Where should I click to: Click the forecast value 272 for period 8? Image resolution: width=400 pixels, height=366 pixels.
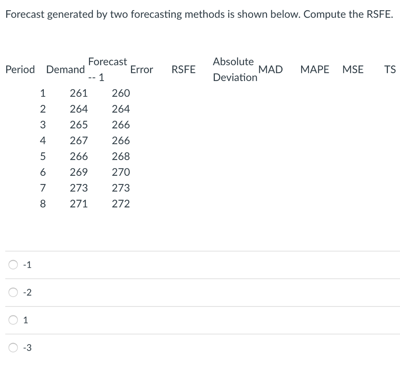pos(120,204)
